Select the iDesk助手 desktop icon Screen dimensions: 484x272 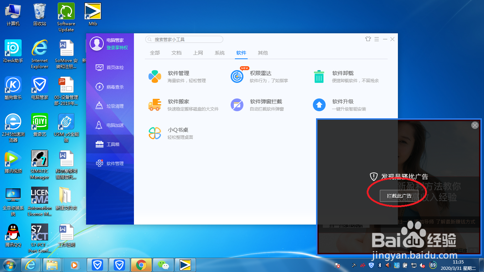pyautogui.click(x=13, y=52)
